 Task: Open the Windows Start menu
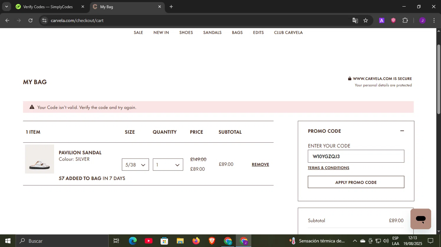(x=8, y=241)
